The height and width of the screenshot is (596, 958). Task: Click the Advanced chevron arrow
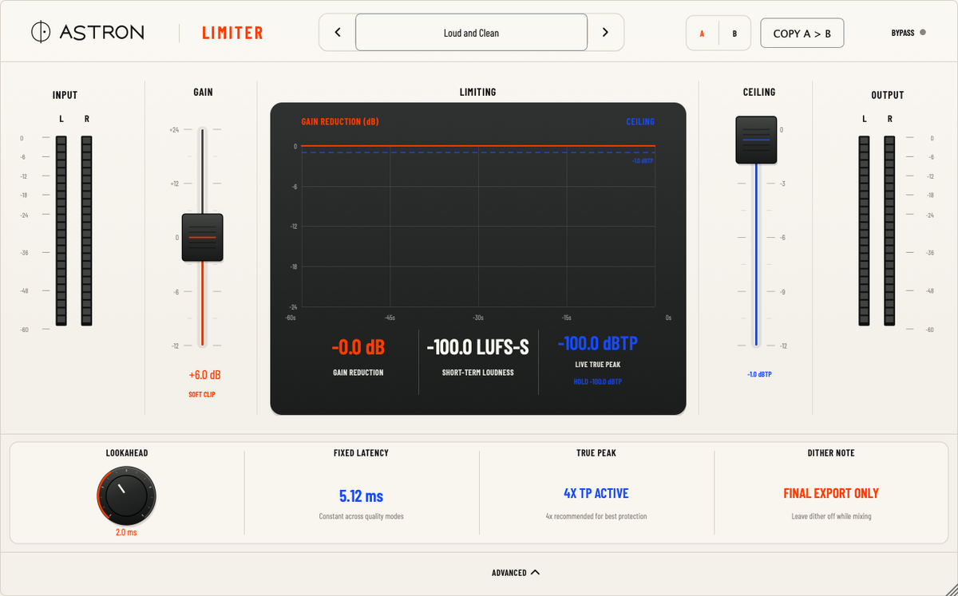pos(535,572)
